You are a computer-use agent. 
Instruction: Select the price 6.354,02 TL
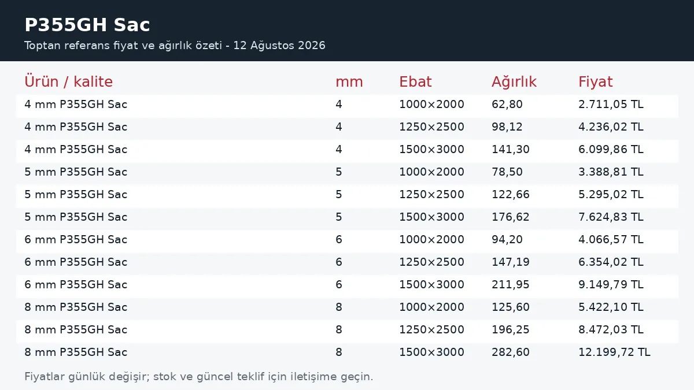[611, 262]
